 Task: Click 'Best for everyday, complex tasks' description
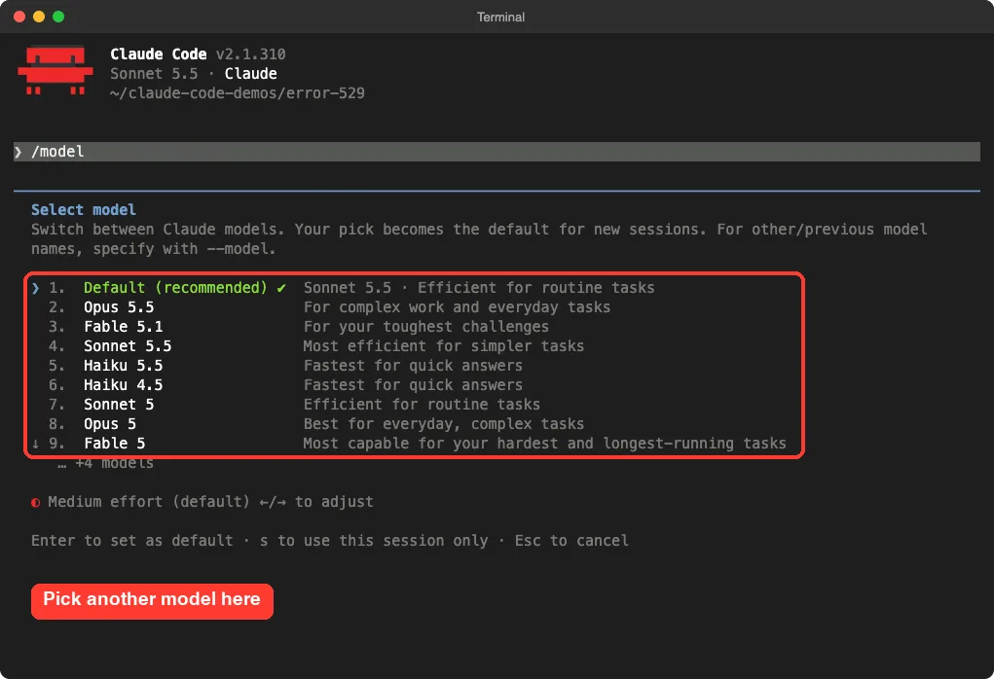click(444, 424)
